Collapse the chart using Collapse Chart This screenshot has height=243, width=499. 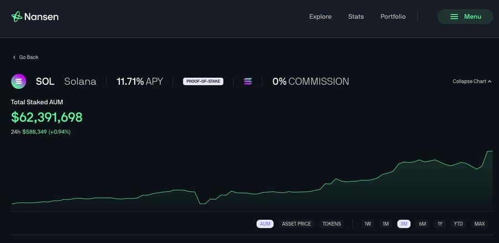point(472,82)
